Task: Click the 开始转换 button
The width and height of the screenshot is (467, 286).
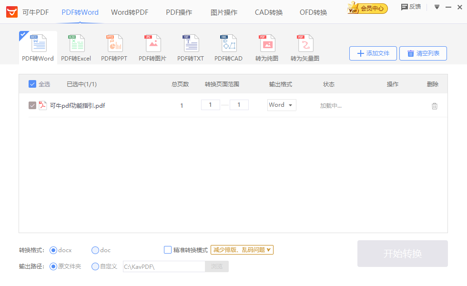Action: [x=403, y=254]
